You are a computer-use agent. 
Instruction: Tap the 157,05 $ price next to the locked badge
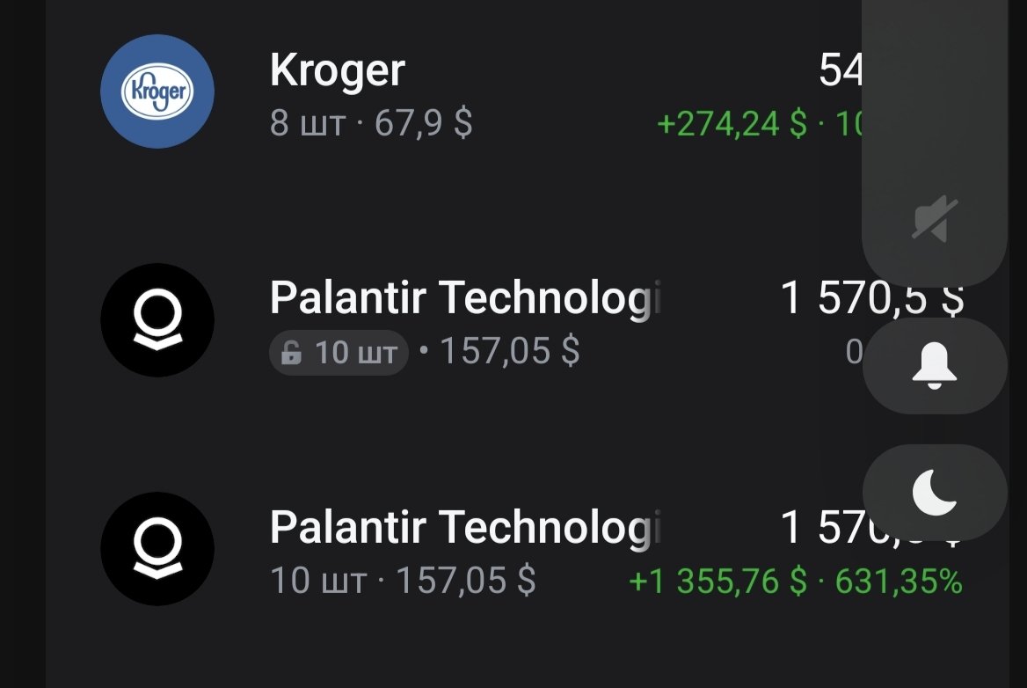tap(510, 353)
